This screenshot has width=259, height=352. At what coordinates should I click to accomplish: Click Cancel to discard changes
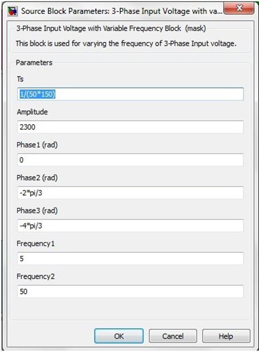click(x=173, y=335)
